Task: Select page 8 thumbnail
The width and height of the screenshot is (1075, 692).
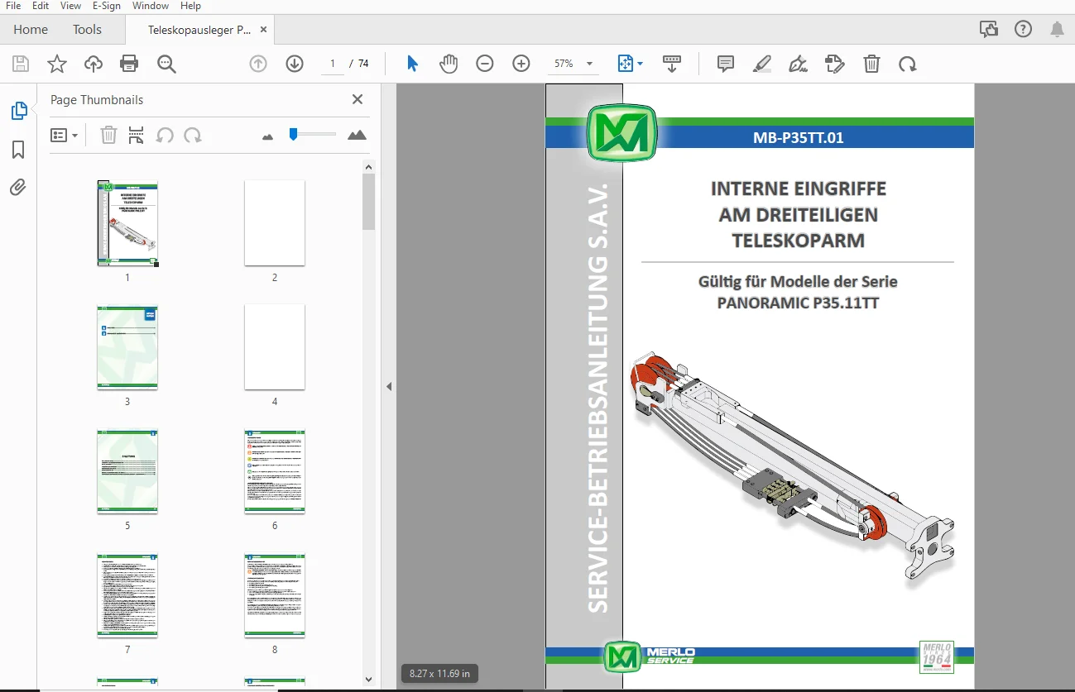Action: tap(275, 595)
